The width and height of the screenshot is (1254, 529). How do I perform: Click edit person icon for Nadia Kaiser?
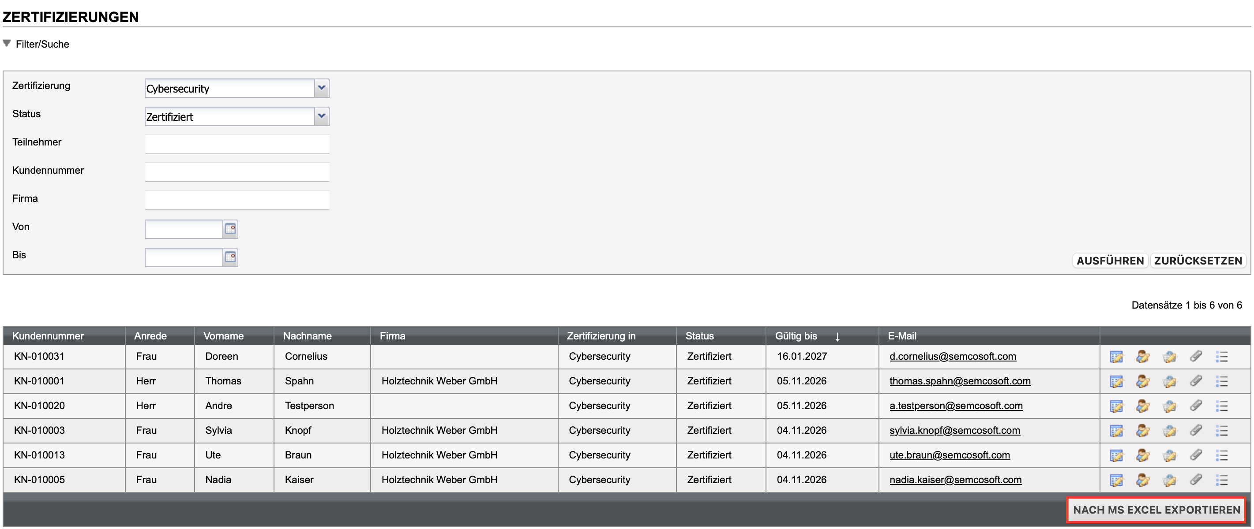coord(1142,481)
